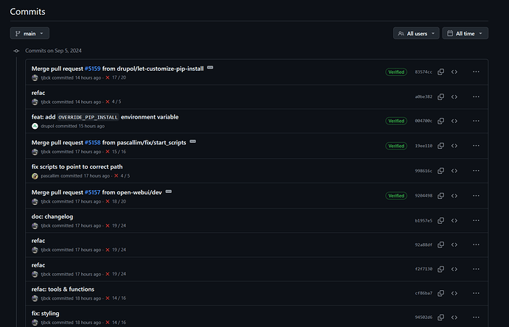Open the fix: styling commit
This screenshot has height=327, width=509.
click(x=45, y=314)
